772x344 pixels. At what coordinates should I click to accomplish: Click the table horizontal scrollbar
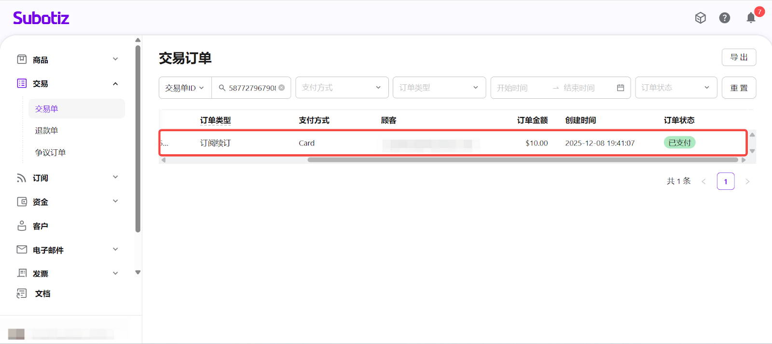[x=523, y=160]
